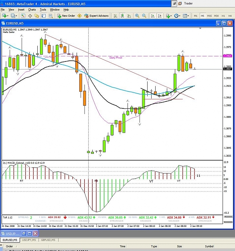The width and height of the screenshot is (235, 251).
Task: Open the Periods dropdown arrow
Action: pos(180,16)
